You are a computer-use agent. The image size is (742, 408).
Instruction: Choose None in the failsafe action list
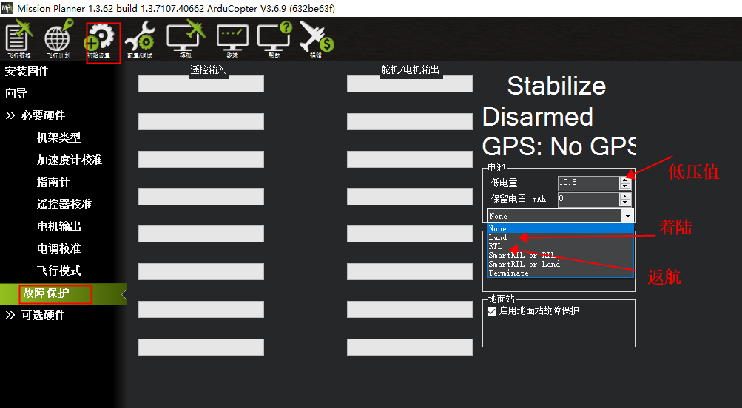pyautogui.click(x=560, y=228)
